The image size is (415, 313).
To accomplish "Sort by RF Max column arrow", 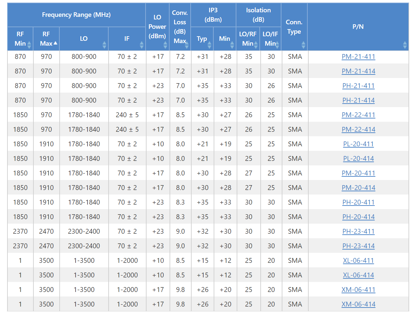I will (x=55, y=43).
